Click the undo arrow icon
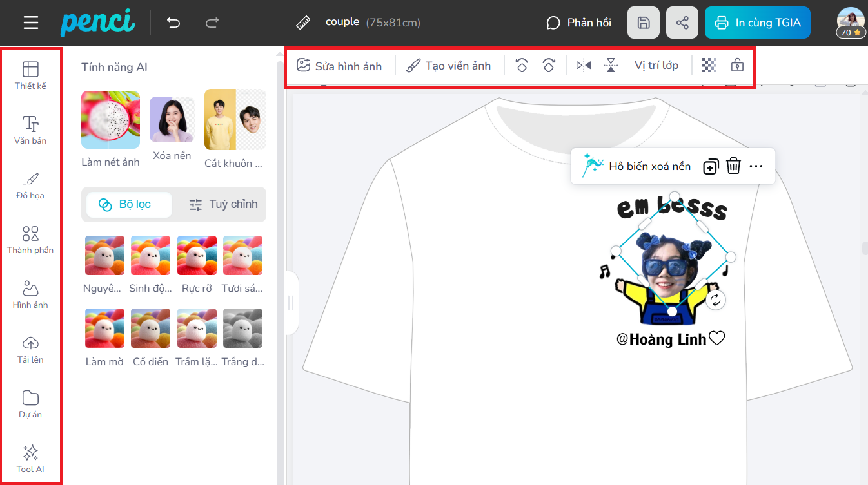 tap(173, 23)
